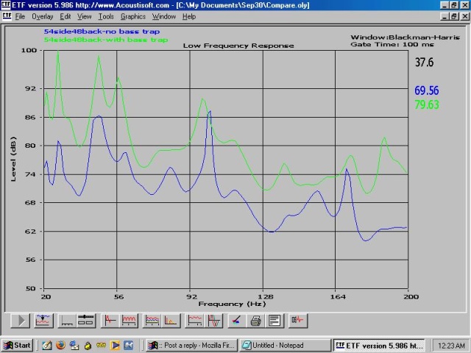The height and width of the screenshot is (353, 471).
Task: Click the orange play media quick launch icon
Action: pos(115,345)
